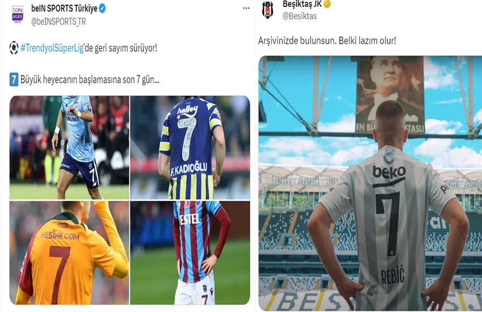Click the tweet text 'Arşivinizde bulunsun. Belki lazım olur!'
This screenshot has width=482, height=312.
tap(327, 41)
